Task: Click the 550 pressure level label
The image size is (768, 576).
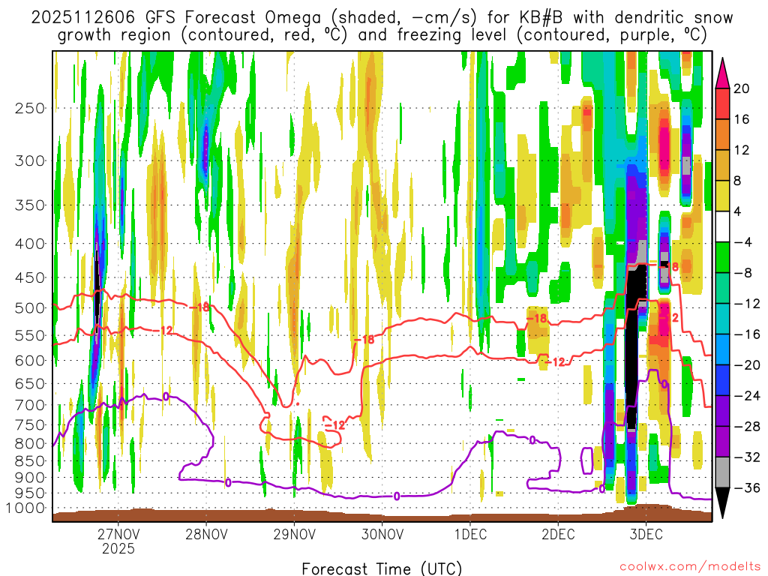Action: pos(30,335)
